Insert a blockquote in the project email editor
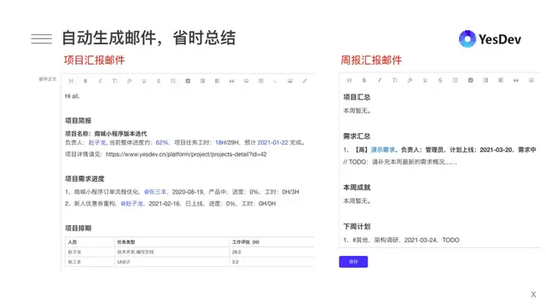546x307 pixels. (x=231, y=81)
